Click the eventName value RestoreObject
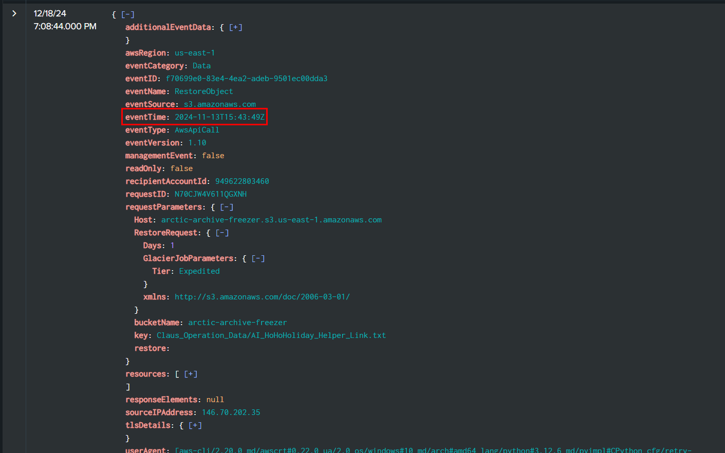This screenshot has height=453, width=725. tap(203, 91)
